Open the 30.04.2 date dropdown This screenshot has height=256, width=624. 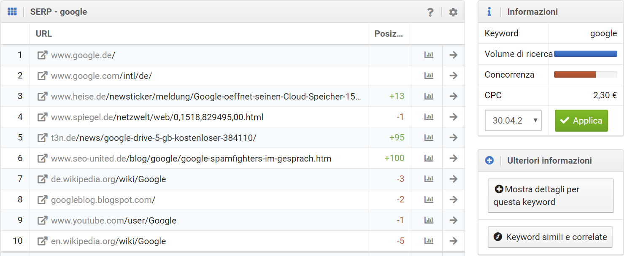coord(513,121)
